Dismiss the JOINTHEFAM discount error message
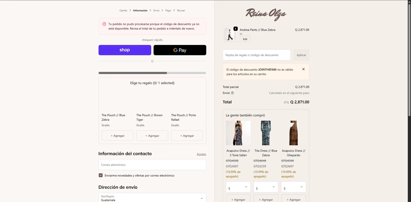Image resolution: width=411 pixels, height=202 pixels. coord(303,69)
